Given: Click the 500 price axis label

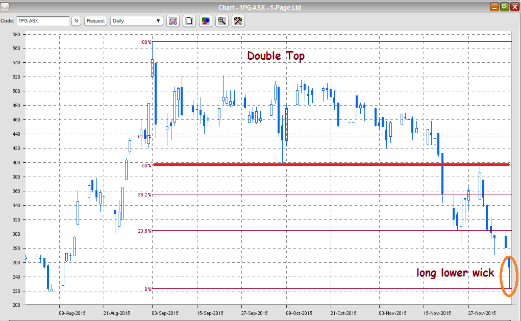Looking at the screenshot, I should pyautogui.click(x=16, y=91).
